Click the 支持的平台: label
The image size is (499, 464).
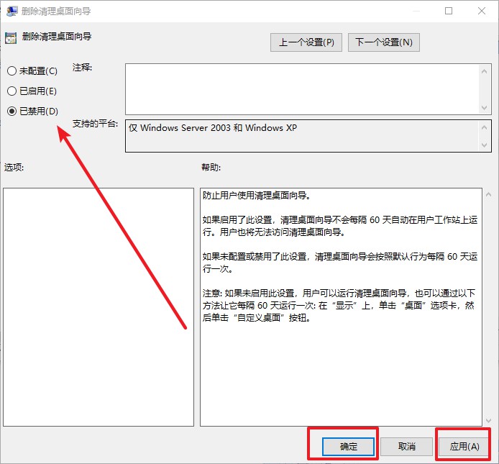point(95,124)
